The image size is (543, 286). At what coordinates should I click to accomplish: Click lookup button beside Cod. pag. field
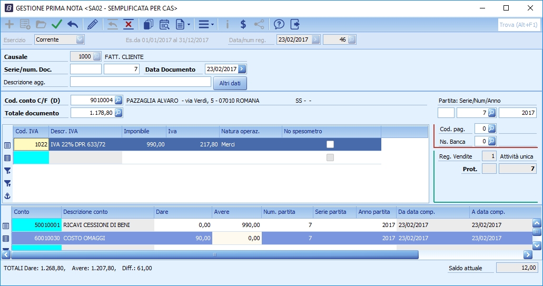coord(492,129)
